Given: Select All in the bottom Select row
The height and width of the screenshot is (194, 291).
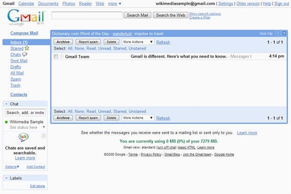Looking at the screenshot, I should point(70,112).
